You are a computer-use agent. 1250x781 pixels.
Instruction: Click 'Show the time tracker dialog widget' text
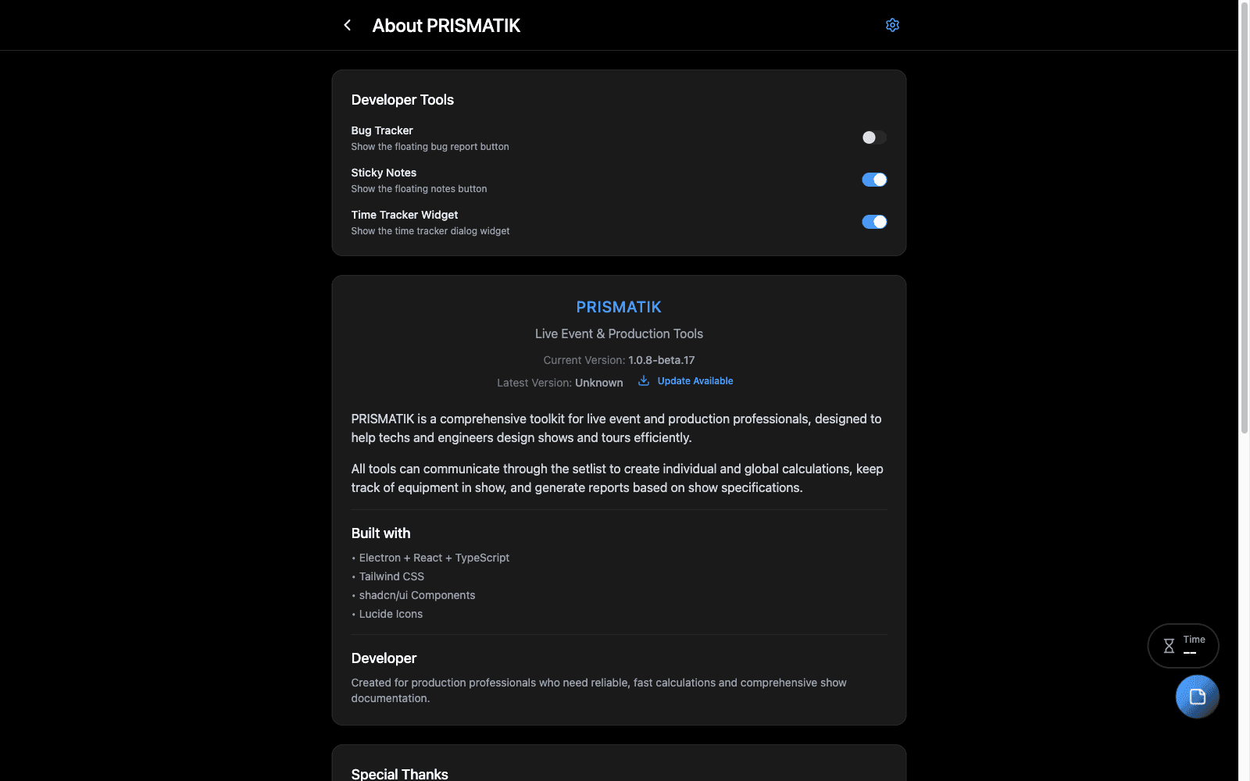pos(430,231)
